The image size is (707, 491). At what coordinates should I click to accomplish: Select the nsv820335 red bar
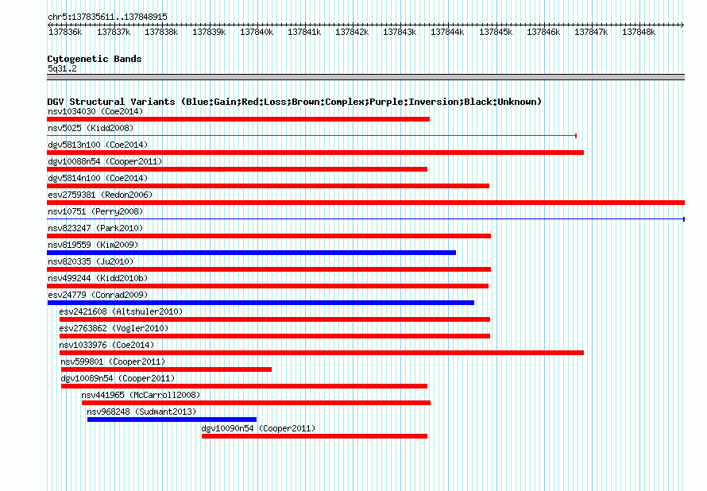269,269
